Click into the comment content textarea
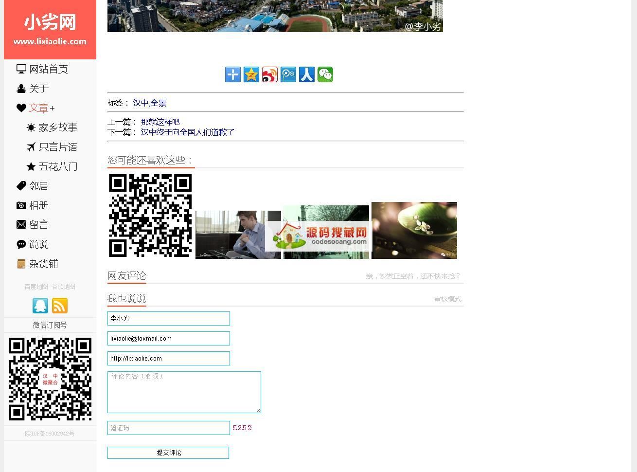 184,392
